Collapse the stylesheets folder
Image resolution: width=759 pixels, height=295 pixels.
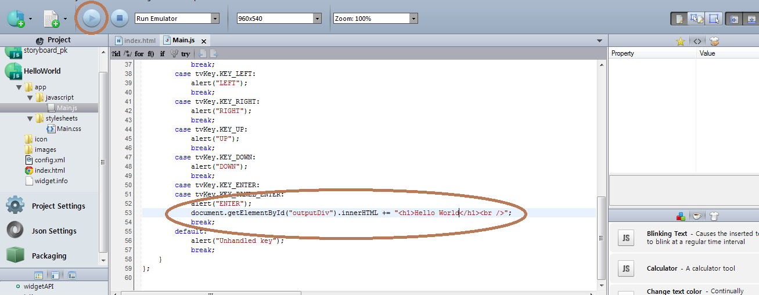(x=30, y=119)
